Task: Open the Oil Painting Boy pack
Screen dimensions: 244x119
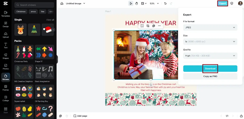Action: click(x=45, y=92)
